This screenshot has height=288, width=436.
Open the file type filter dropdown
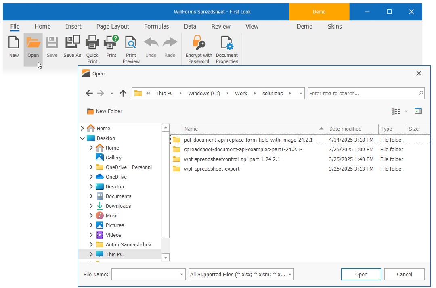point(290,275)
